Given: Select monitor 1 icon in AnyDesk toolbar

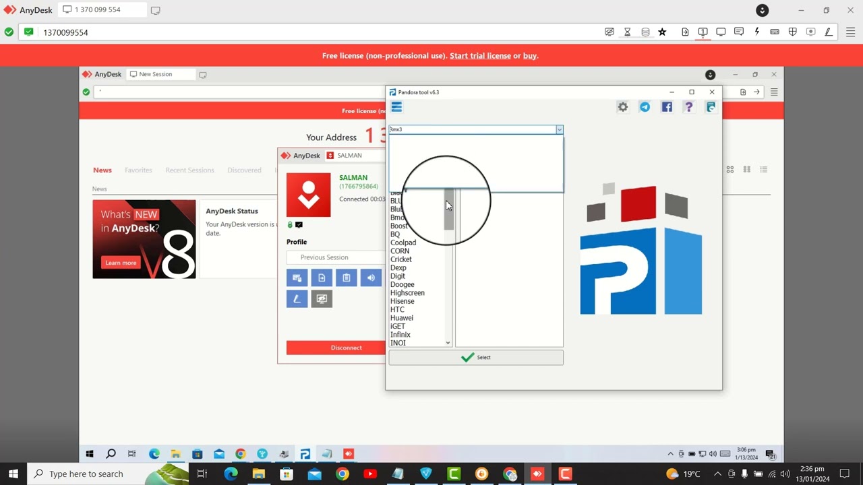Looking at the screenshot, I should [703, 32].
